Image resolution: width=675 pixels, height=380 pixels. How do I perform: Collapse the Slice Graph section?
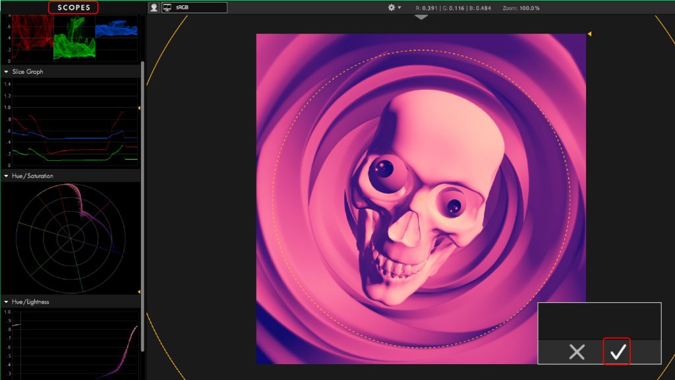6,71
